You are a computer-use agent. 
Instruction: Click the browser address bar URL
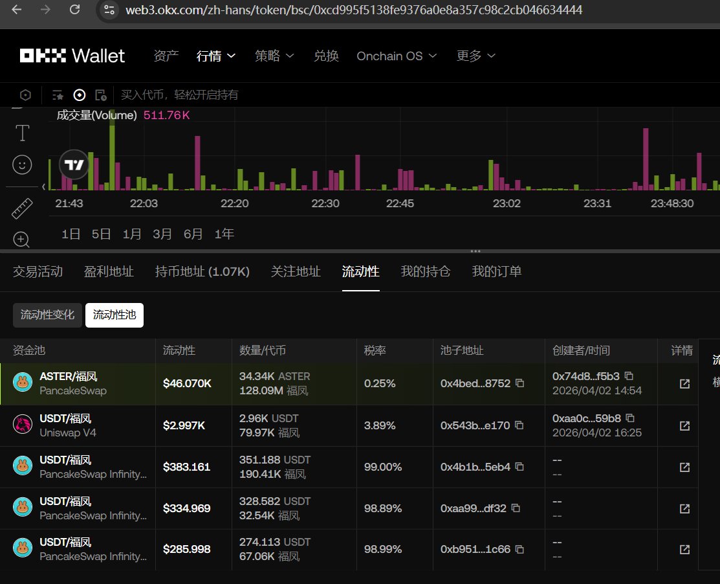(x=354, y=10)
